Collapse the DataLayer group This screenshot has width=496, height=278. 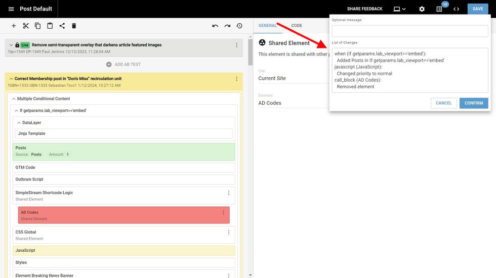(19, 123)
